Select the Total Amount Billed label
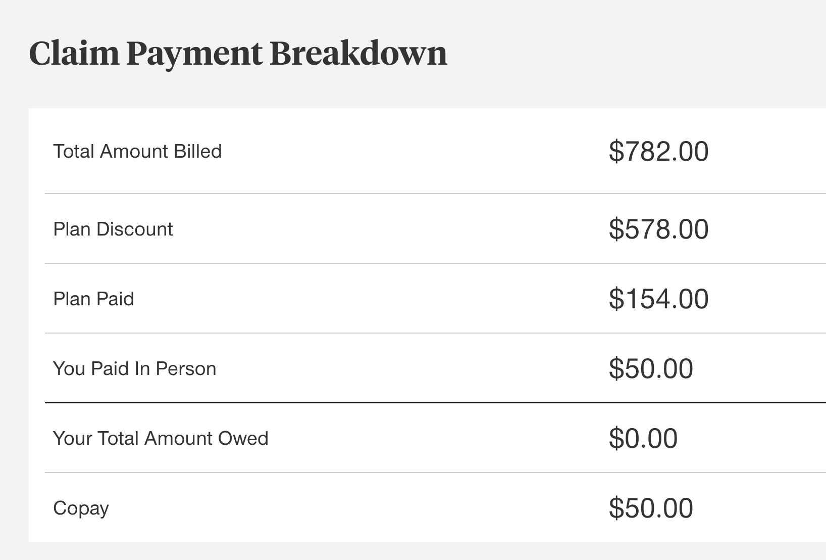Image resolution: width=826 pixels, height=560 pixels. tap(137, 152)
